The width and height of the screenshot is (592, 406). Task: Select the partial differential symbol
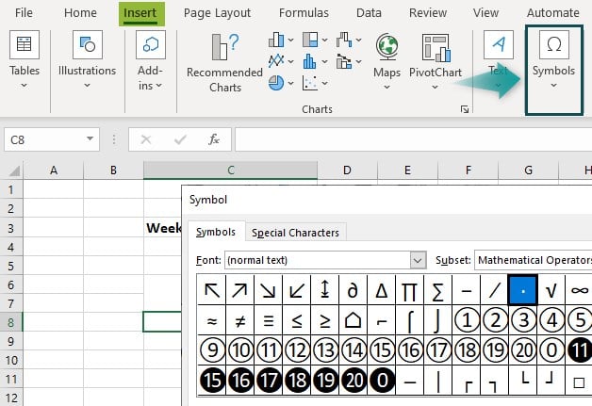click(353, 290)
